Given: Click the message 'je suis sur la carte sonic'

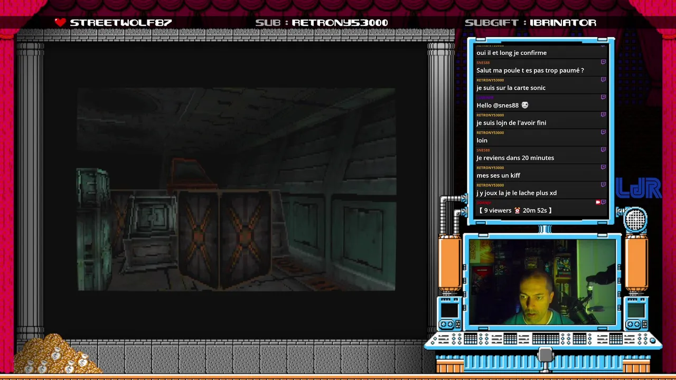Looking at the screenshot, I should 511,88.
